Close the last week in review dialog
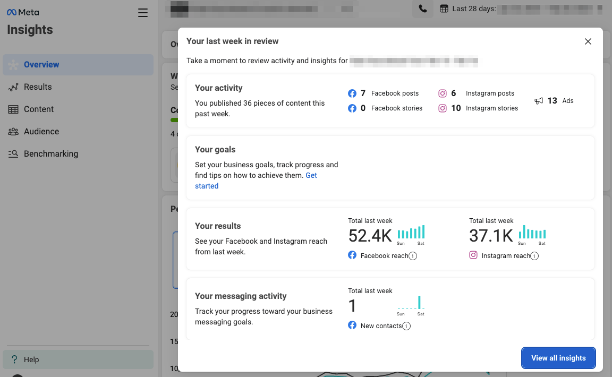 (x=588, y=41)
